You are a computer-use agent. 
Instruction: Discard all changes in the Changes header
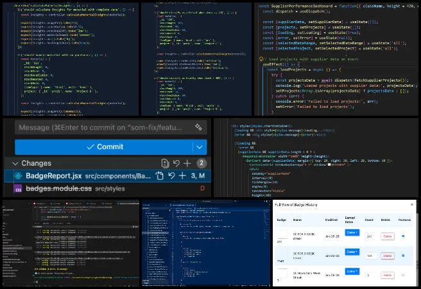[176, 163]
